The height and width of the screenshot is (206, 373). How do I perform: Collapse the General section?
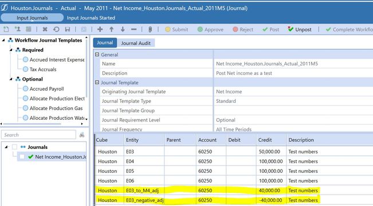coord(97,54)
